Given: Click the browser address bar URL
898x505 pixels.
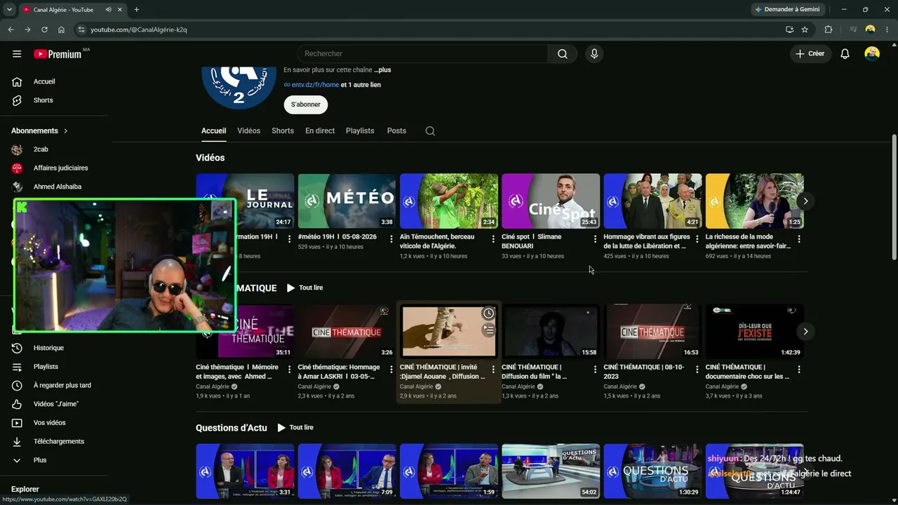Looking at the screenshot, I should click(x=139, y=29).
